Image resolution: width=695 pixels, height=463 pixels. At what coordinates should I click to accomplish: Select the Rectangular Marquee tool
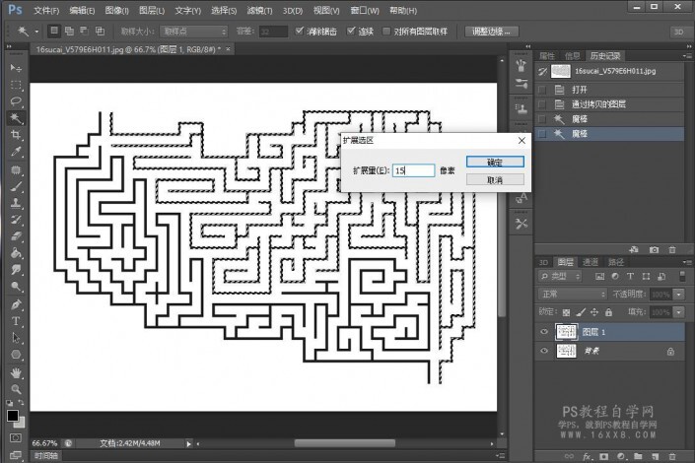point(16,84)
